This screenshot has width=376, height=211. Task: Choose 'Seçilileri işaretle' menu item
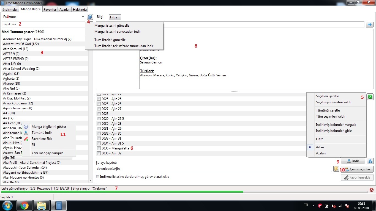(x=336, y=96)
